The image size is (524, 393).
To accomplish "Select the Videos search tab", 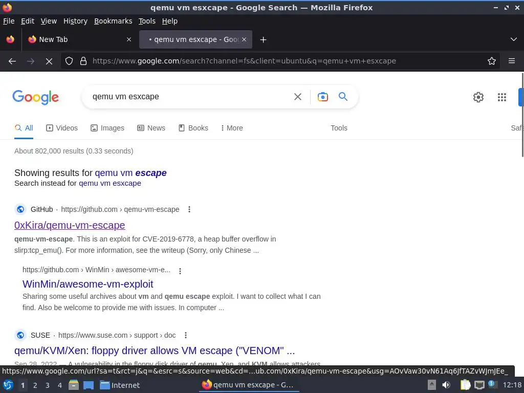I will click(x=62, y=128).
